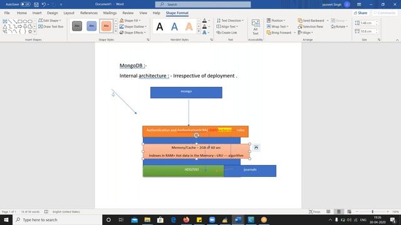The width and height of the screenshot is (401, 225).
Task: Open the Windows Start menu
Action: click(6, 219)
